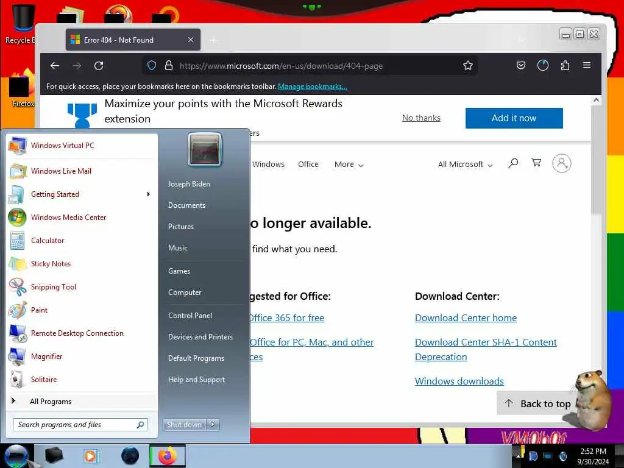Click Search programs and files box
This screenshot has height=468, width=624.
click(x=80, y=425)
